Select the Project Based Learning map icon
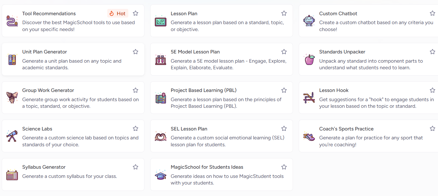Viewport: 438px width, 196px height. tap(161, 98)
